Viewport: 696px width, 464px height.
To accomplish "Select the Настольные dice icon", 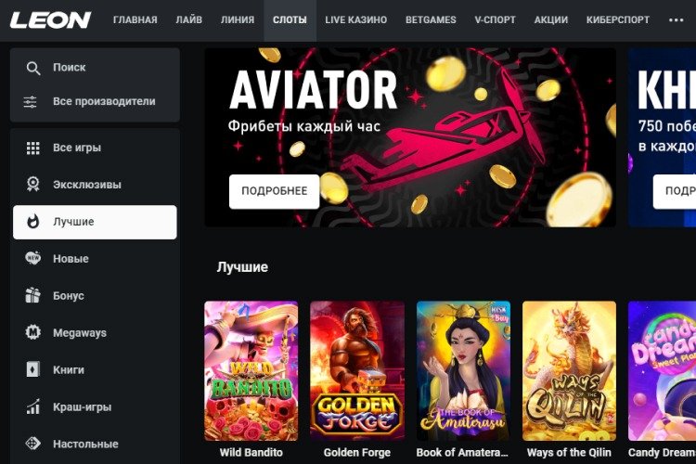I will (x=32, y=444).
